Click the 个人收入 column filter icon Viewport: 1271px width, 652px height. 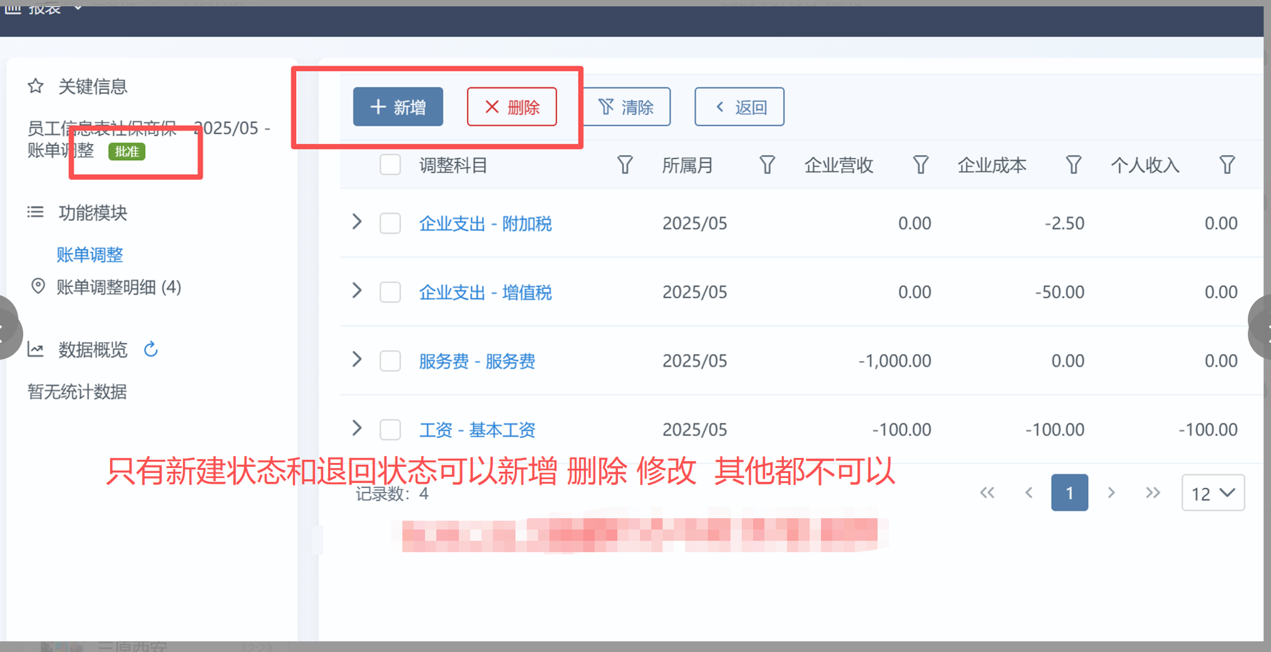click(1227, 165)
